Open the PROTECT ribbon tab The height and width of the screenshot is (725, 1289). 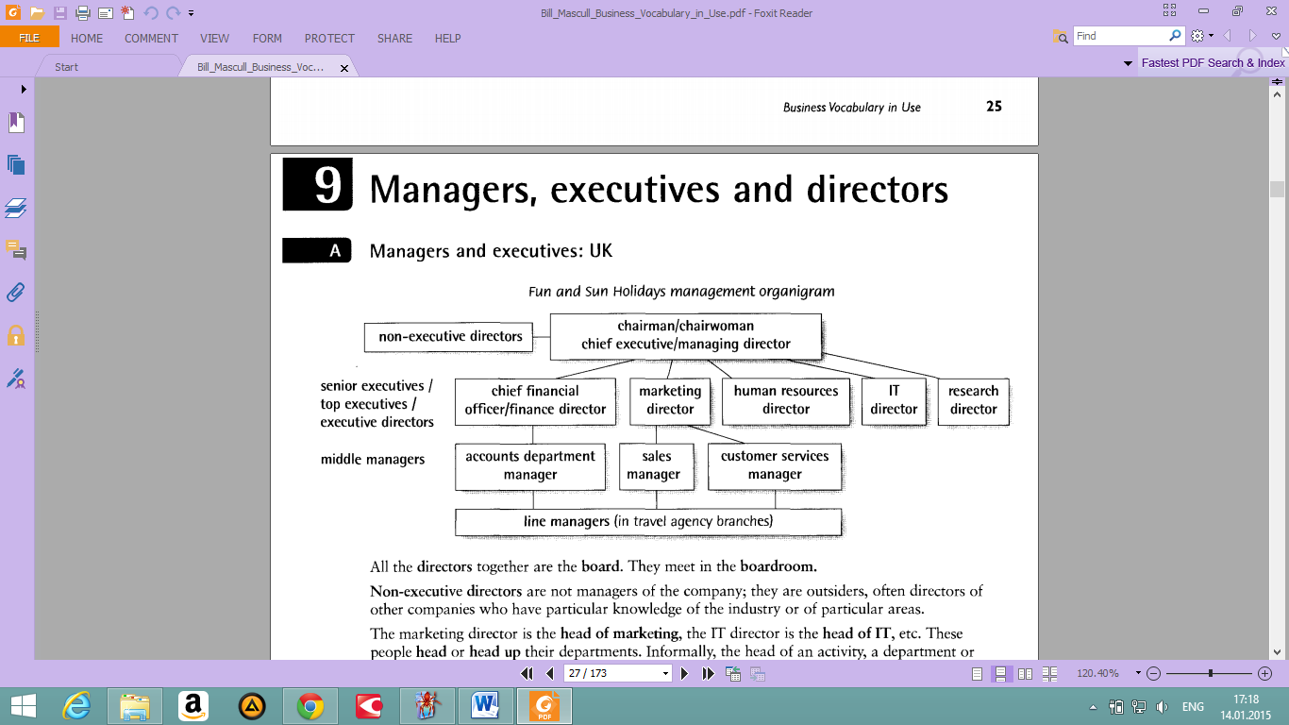click(329, 39)
